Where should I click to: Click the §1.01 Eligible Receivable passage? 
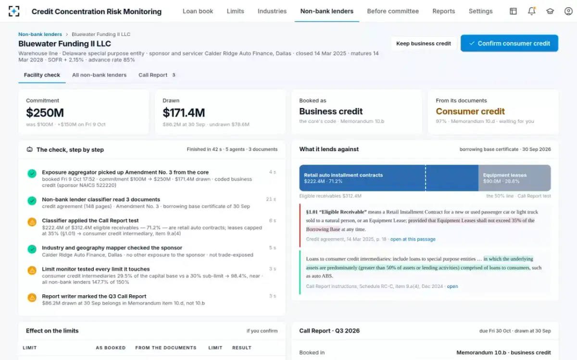[x=425, y=225]
